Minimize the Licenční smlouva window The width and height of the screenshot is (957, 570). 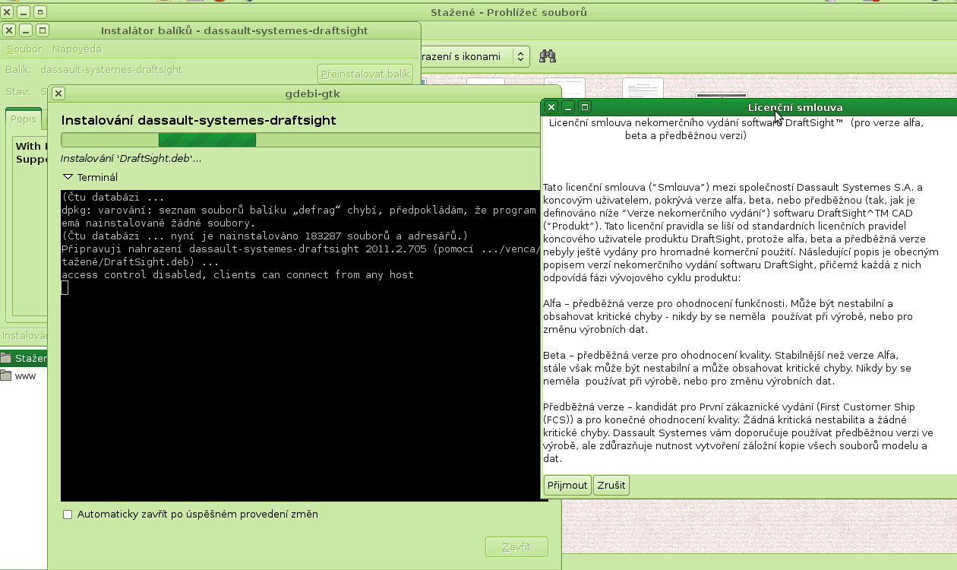pyautogui.click(x=568, y=107)
